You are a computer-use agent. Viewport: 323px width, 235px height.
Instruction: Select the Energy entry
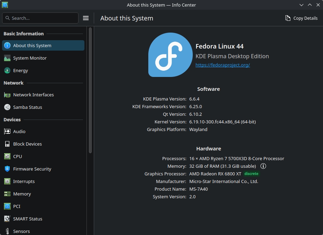coord(43,70)
